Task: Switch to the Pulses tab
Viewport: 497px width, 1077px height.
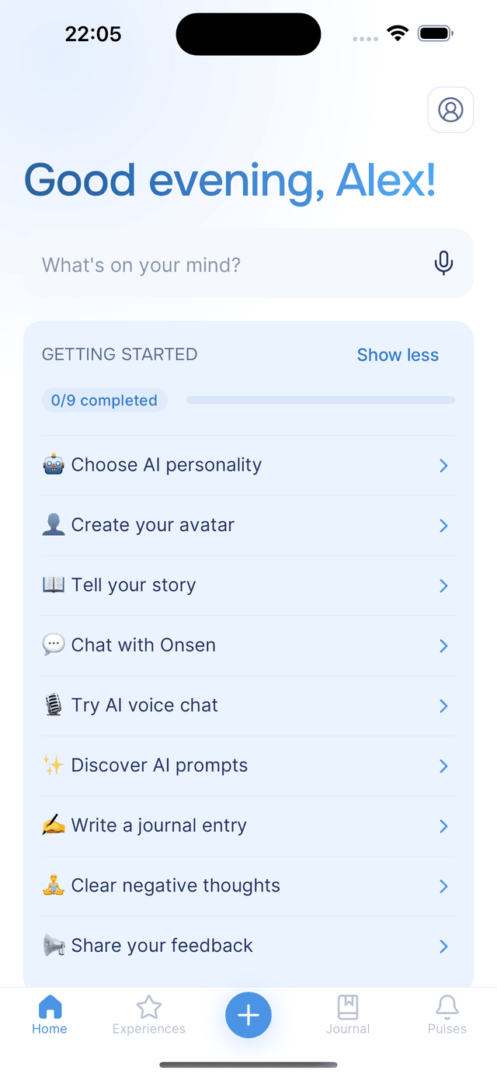Action: click(447, 1015)
